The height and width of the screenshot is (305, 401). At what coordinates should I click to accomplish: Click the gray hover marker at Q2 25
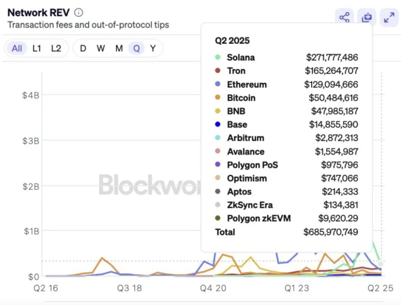tap(381, 264)
